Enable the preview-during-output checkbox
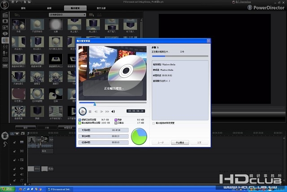Image resolution: width=287 pixels, height=192 pixels. 154,123
